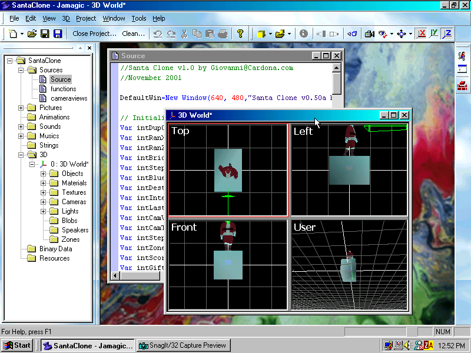The image size is (471, 353).
Task: Click the Cut scissors icon
Action: point(184,34)
